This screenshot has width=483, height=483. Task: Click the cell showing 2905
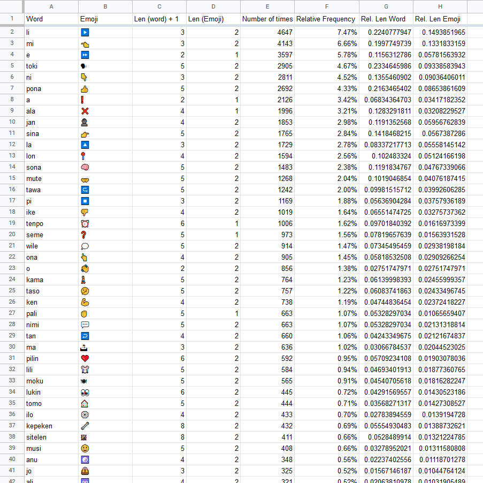pyautogui.click(x=267, y=66)
